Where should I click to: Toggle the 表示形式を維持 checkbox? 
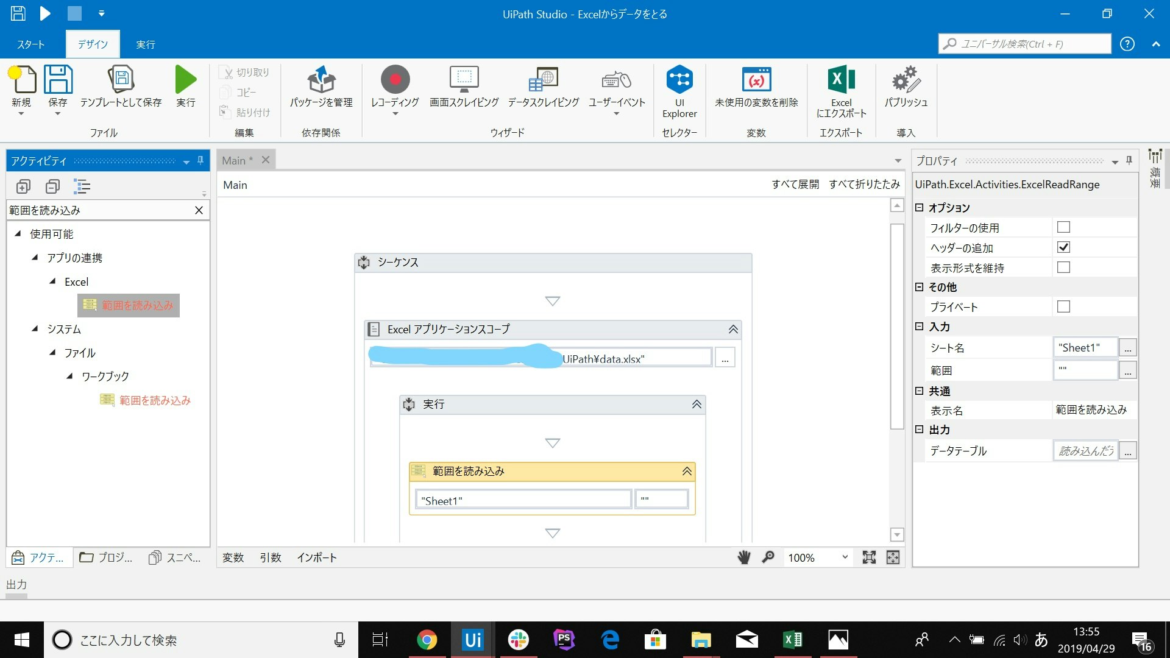point(1063,267)
